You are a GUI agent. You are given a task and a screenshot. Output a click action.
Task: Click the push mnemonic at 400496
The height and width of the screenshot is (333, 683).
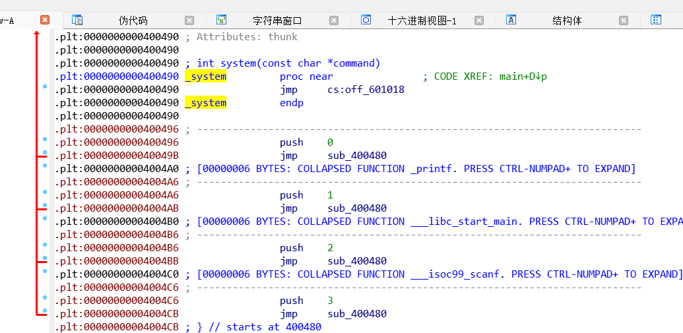coord(292,143)
